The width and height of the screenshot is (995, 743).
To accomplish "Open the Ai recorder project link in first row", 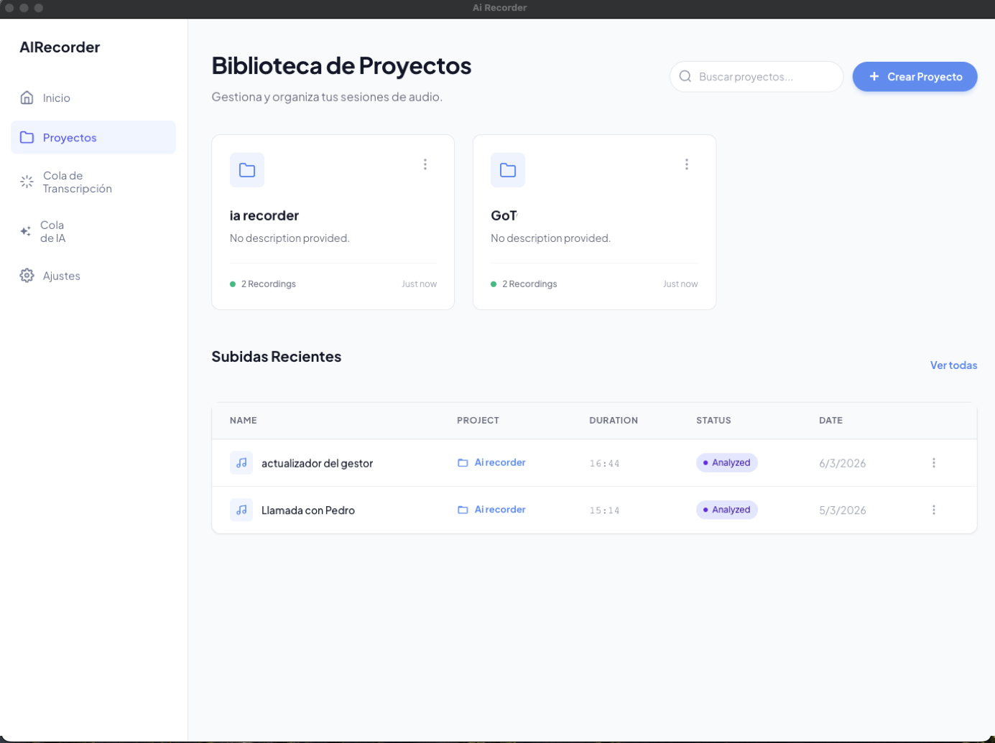I will click(499, 462).
